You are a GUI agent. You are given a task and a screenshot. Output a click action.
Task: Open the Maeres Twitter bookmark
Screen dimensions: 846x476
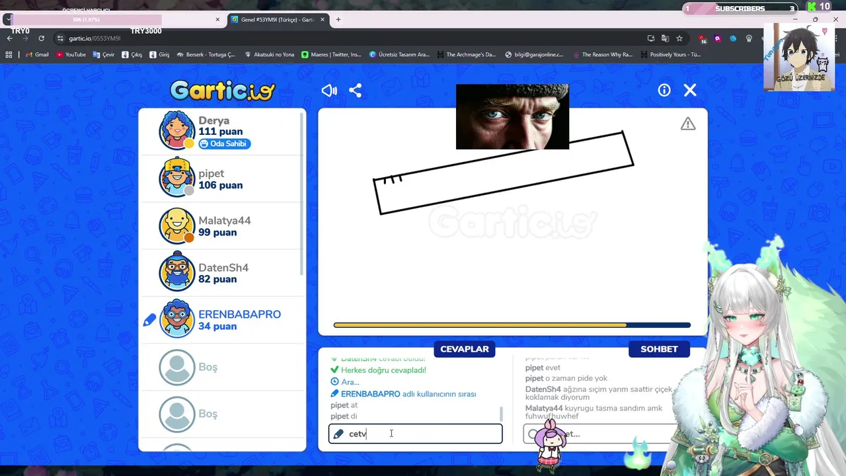click(332, 55)
